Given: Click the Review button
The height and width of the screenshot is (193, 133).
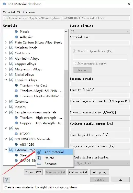Looking at the screenshot, I should point(82,70).
